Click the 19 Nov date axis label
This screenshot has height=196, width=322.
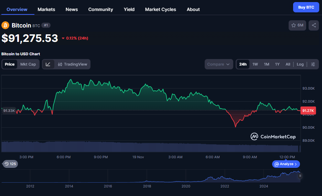coord(138,157)
